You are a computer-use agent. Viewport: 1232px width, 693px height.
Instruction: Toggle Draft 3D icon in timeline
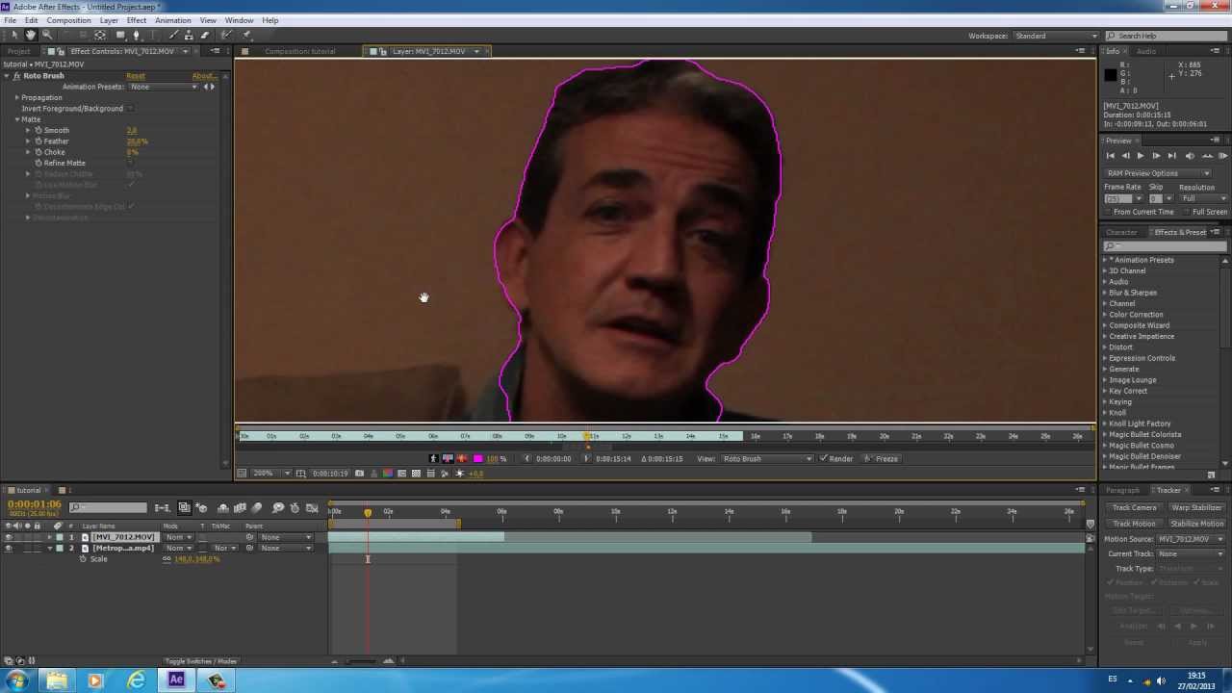click(x=201, y=508)
